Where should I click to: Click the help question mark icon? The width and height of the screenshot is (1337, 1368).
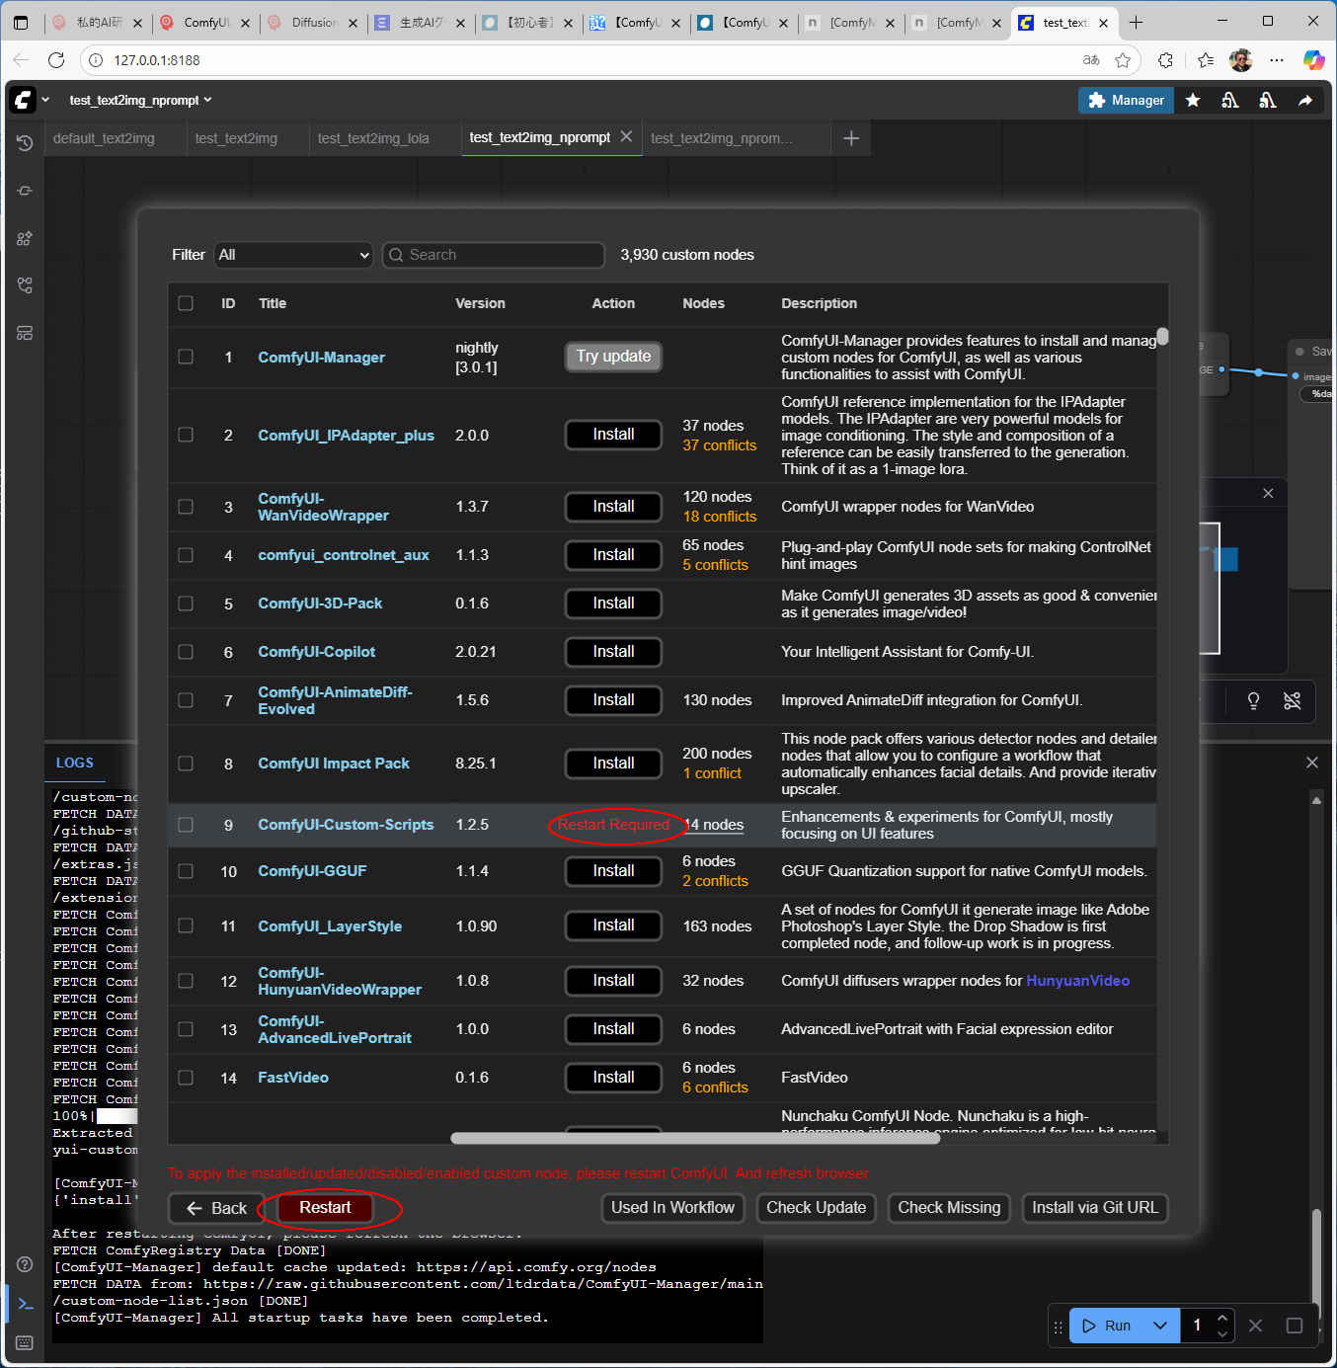(x=25, y=1264)
